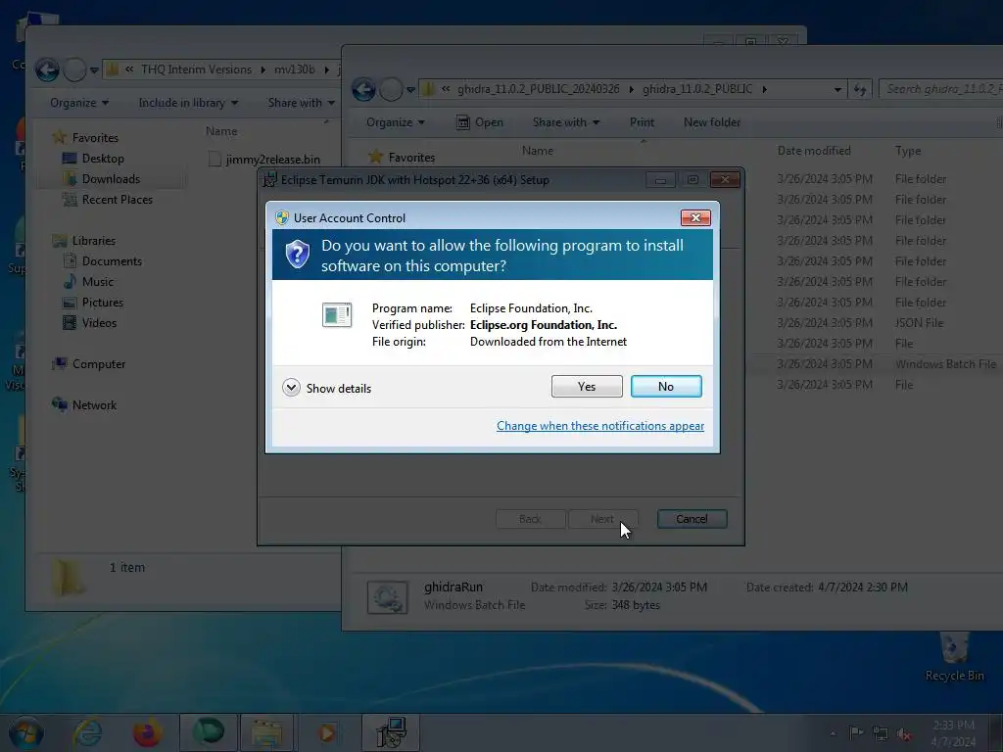Refresh the ghidra_11.0.2_PUBLIC folder view
The width and height of the screenshot is (1003, 752).
(x=860, y=89)
